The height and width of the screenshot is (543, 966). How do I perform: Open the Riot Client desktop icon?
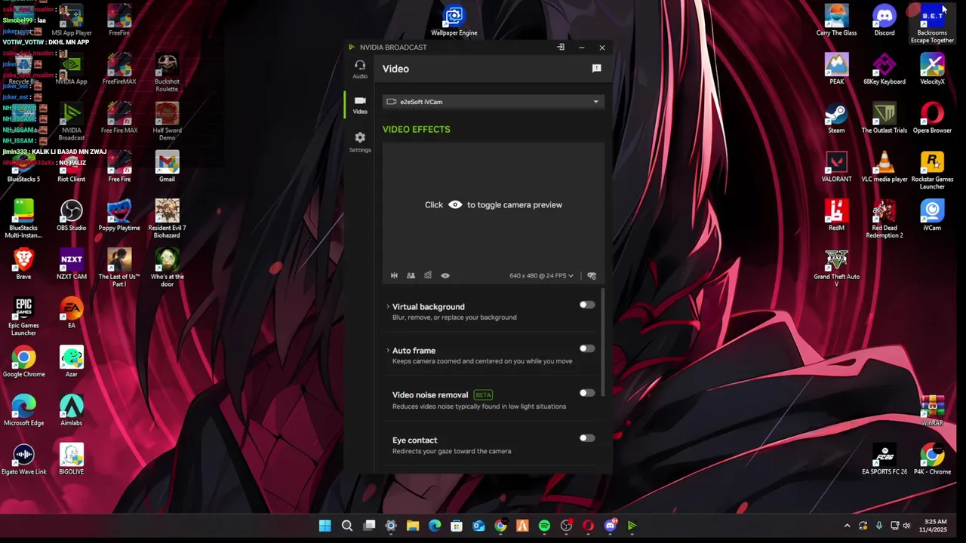click(71, 167)
